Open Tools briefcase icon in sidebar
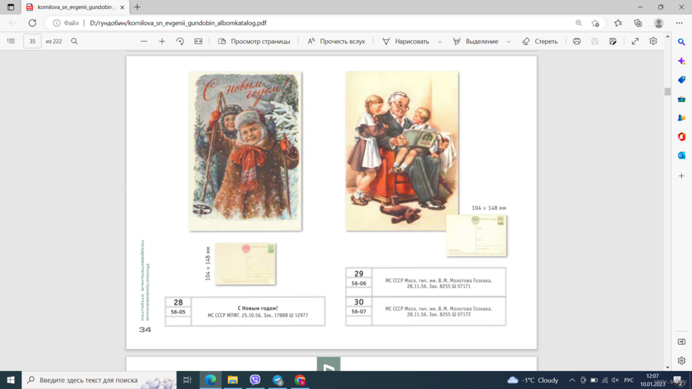692x389 pixels. (682, 99)
